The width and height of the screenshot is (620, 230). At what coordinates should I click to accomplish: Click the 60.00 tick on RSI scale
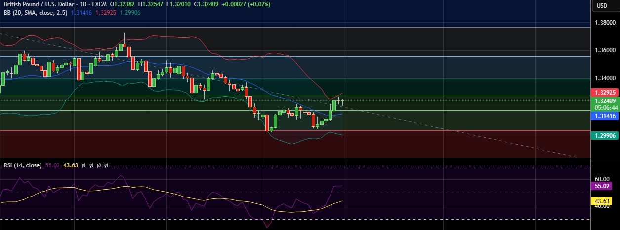tap(602, 179)
